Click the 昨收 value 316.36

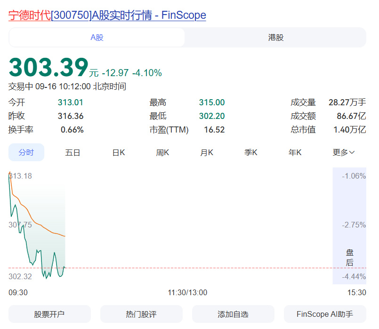(71, 116)
